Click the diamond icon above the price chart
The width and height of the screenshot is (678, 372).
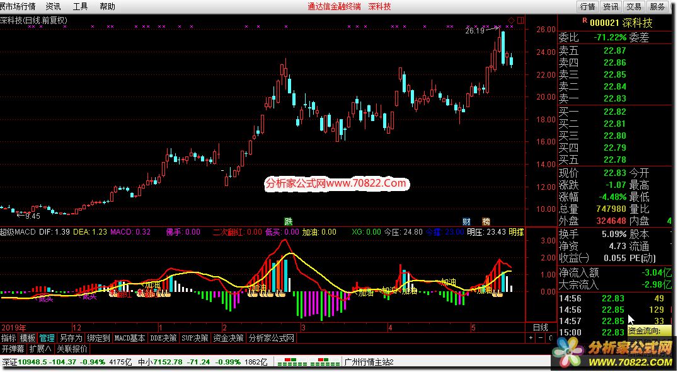tap(512, 20)
